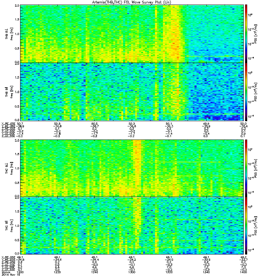This screenshot has height=277, width=260.
Task: Click the '0.5' frequency tick of THC B∥ panel
Action: tap(17, 240)
